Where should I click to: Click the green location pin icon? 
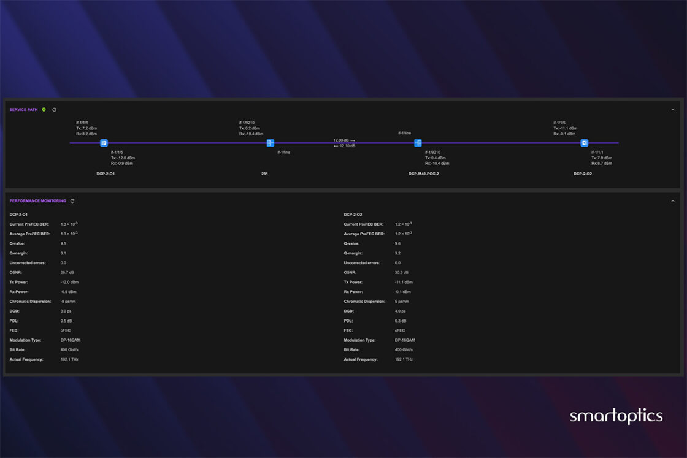[44, 110]
